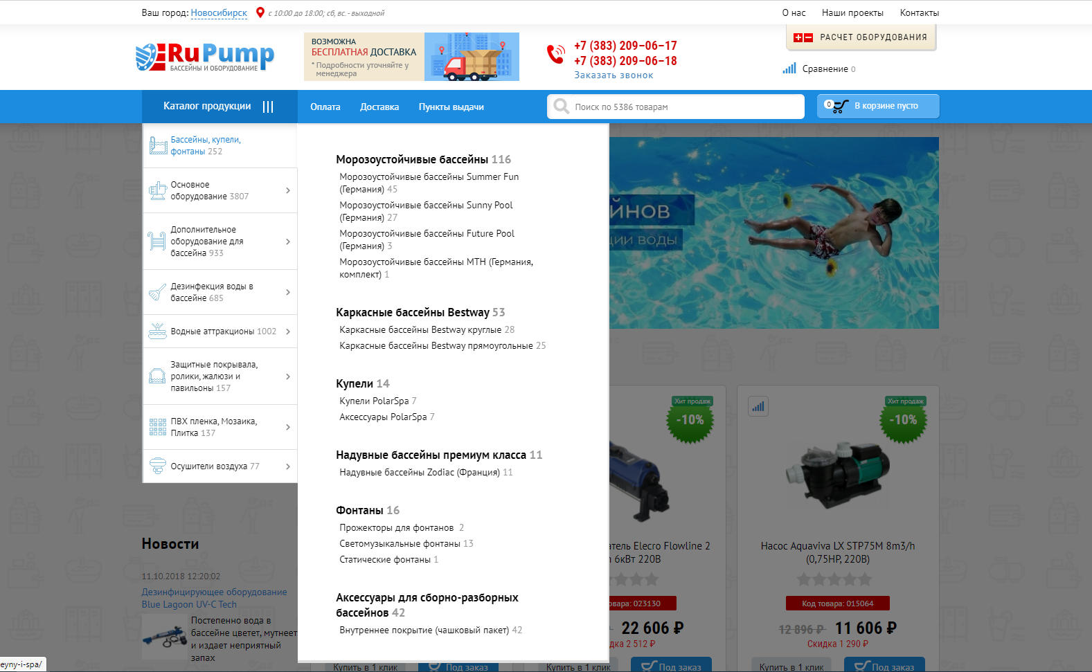Screen dimensions: 1092x672
Task: Expand ПВХ пленка, Мозаика, Плитка arrow
Action: click(288, 427)
